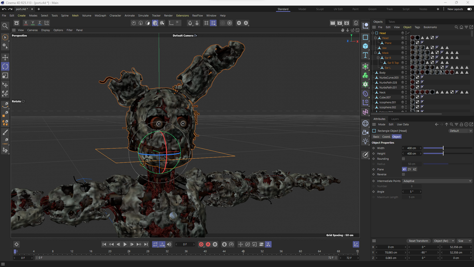Viewport: 474px width, 267px height.
Task: Click the Autokeying button
Action: 208,244
